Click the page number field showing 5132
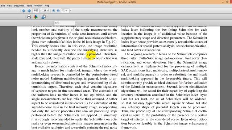 (x=36, y=10)
